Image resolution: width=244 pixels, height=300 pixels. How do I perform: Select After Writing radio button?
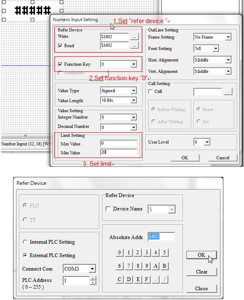pos(153,121)
